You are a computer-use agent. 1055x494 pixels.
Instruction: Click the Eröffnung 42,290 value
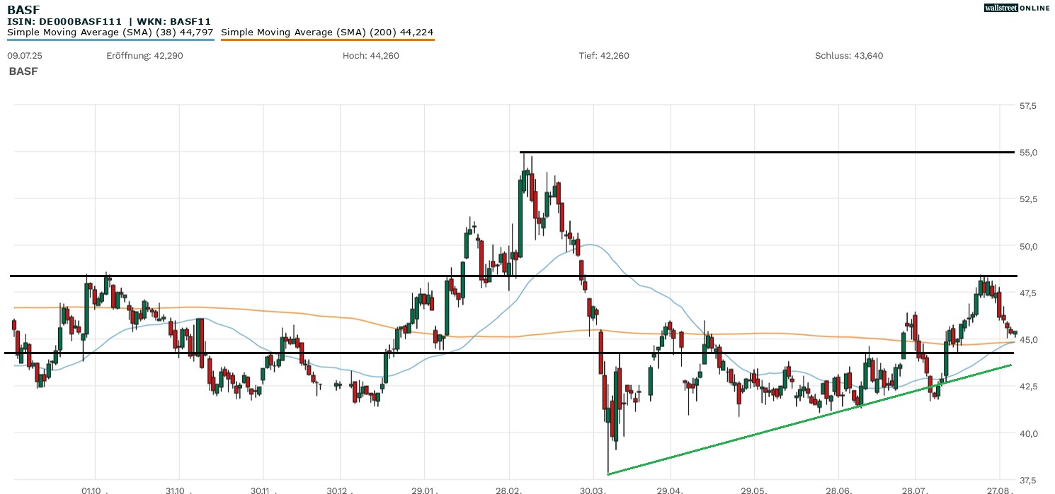144,56
